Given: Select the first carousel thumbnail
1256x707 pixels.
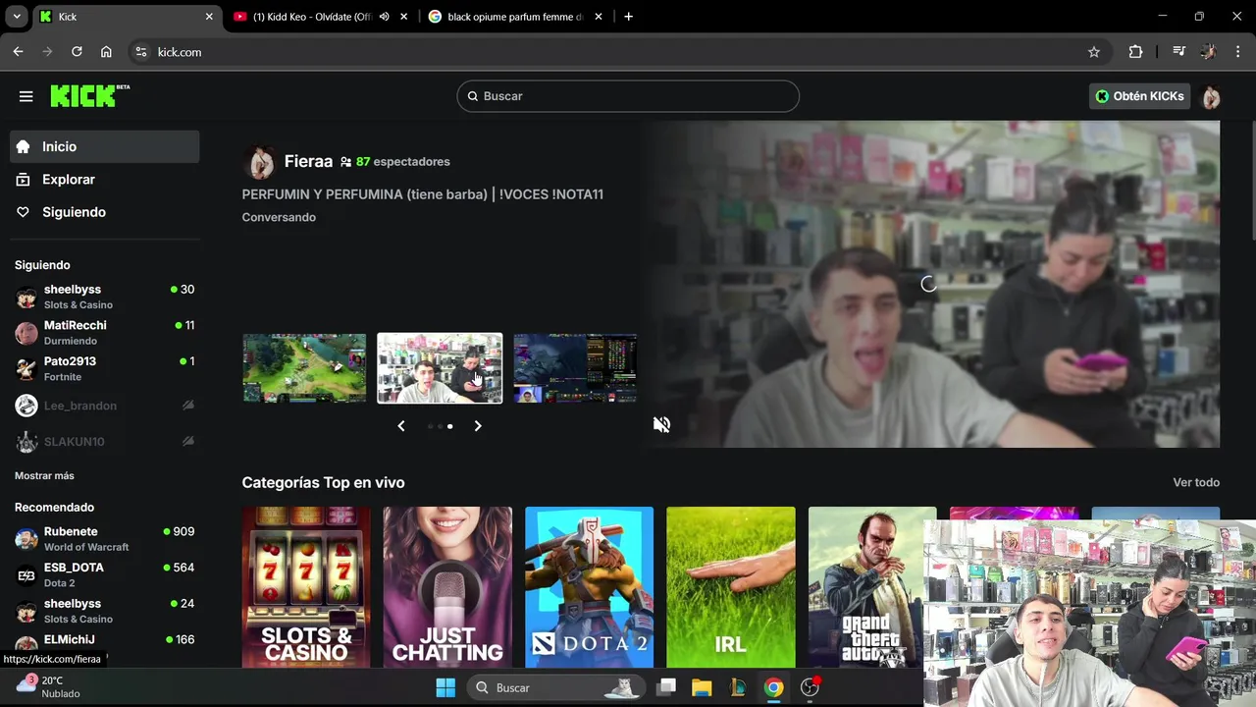Looking at the screenshot, I should (x=304, y=368).
